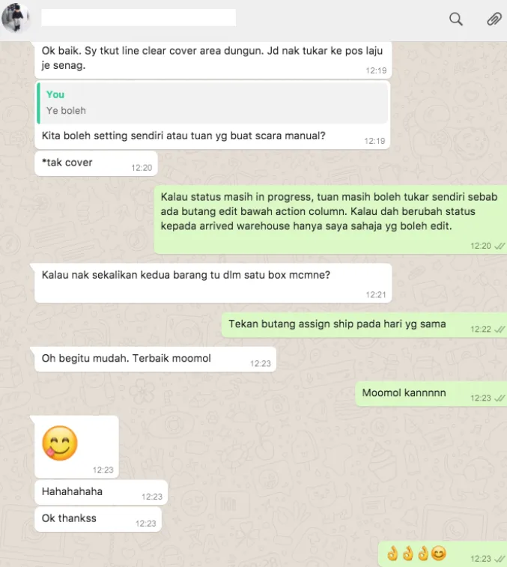Click read ticks on 'Moomol kannnnn' message
Viewport: 507px width, 567px height.
coord(500,398)
